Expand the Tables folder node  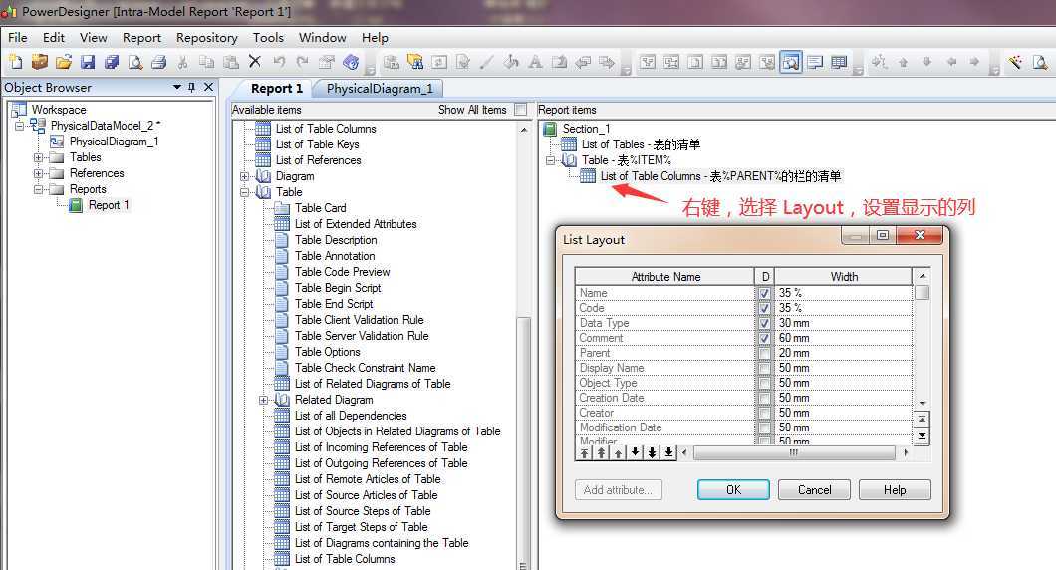[39, 157]
